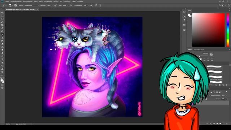Add layer mask icon at panel bottom
Screen dimensions: 231x130
(214, 123)
